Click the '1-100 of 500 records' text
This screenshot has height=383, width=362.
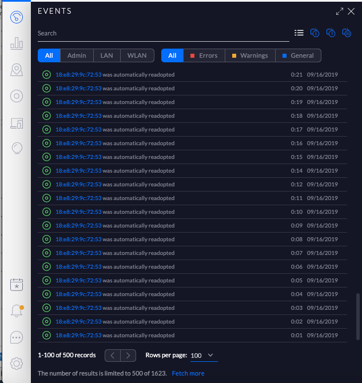tap(67, 355)
